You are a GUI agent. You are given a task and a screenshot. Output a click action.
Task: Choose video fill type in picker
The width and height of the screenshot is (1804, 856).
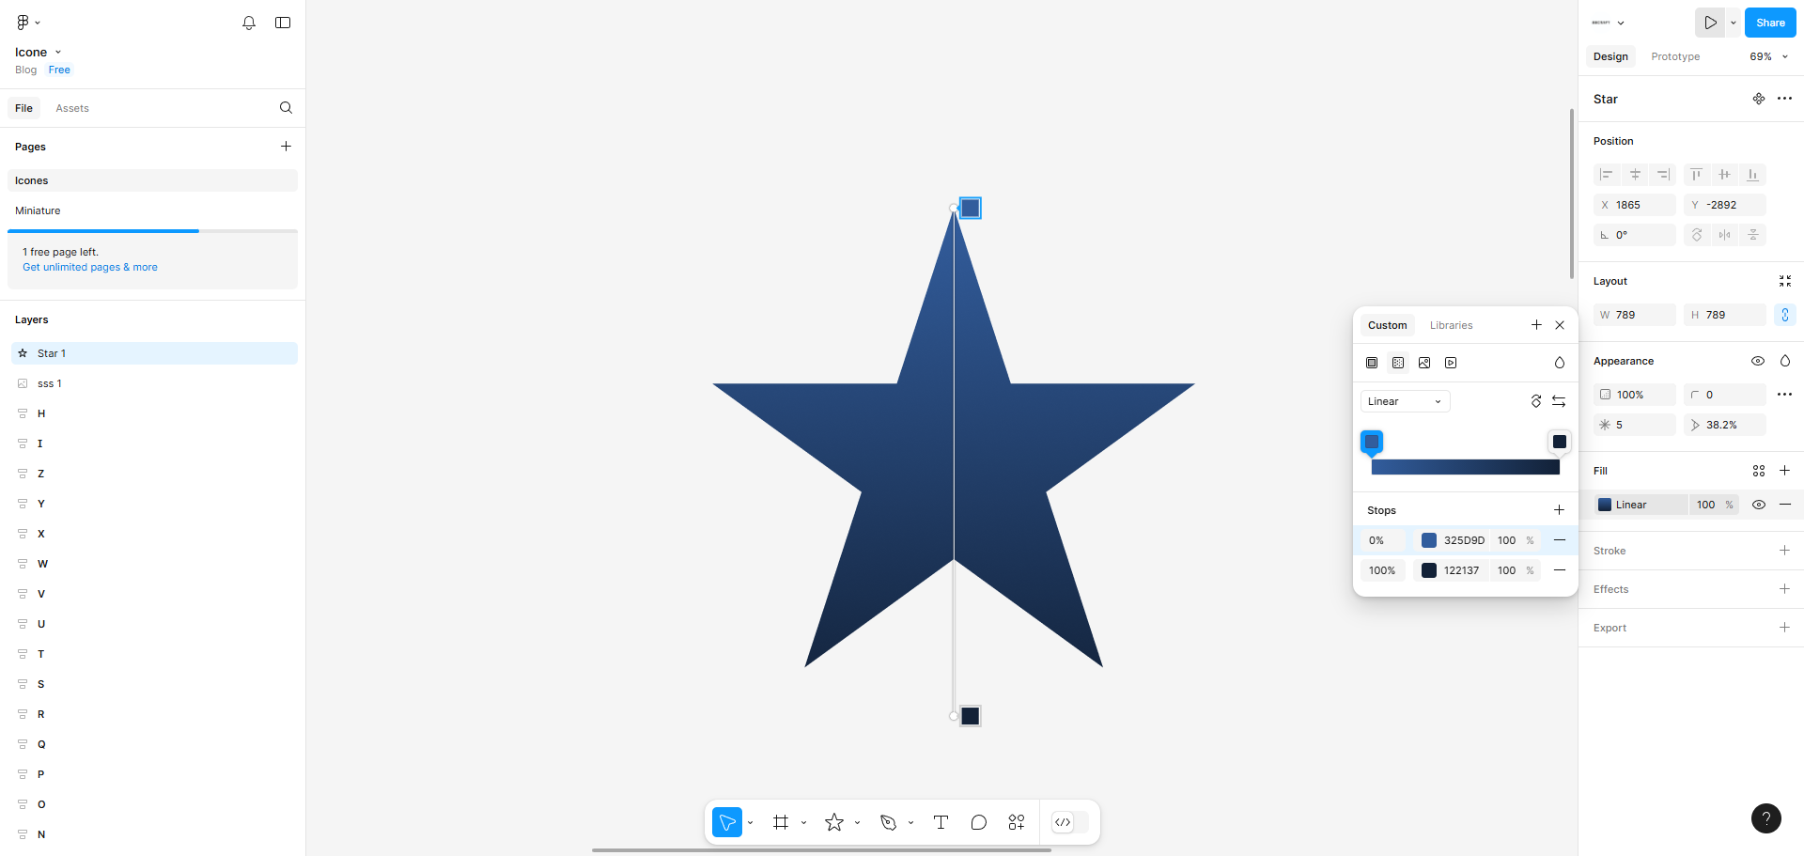tap(1451, 363)
